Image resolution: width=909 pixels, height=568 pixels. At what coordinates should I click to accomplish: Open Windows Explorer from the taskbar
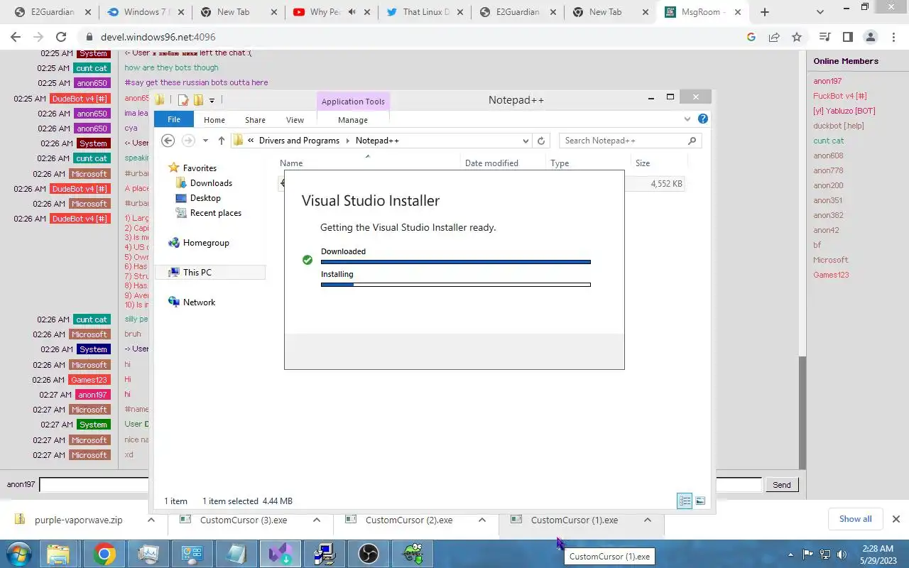58,554
